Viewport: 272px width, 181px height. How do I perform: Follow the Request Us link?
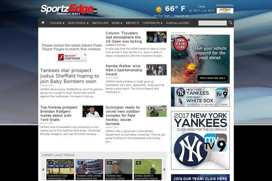[181, 16]
